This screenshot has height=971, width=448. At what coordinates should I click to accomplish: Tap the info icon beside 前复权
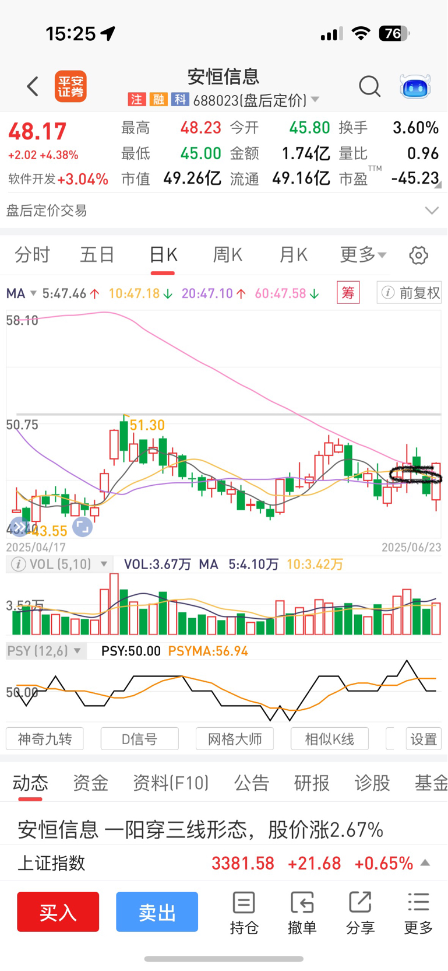coord(388,293)
